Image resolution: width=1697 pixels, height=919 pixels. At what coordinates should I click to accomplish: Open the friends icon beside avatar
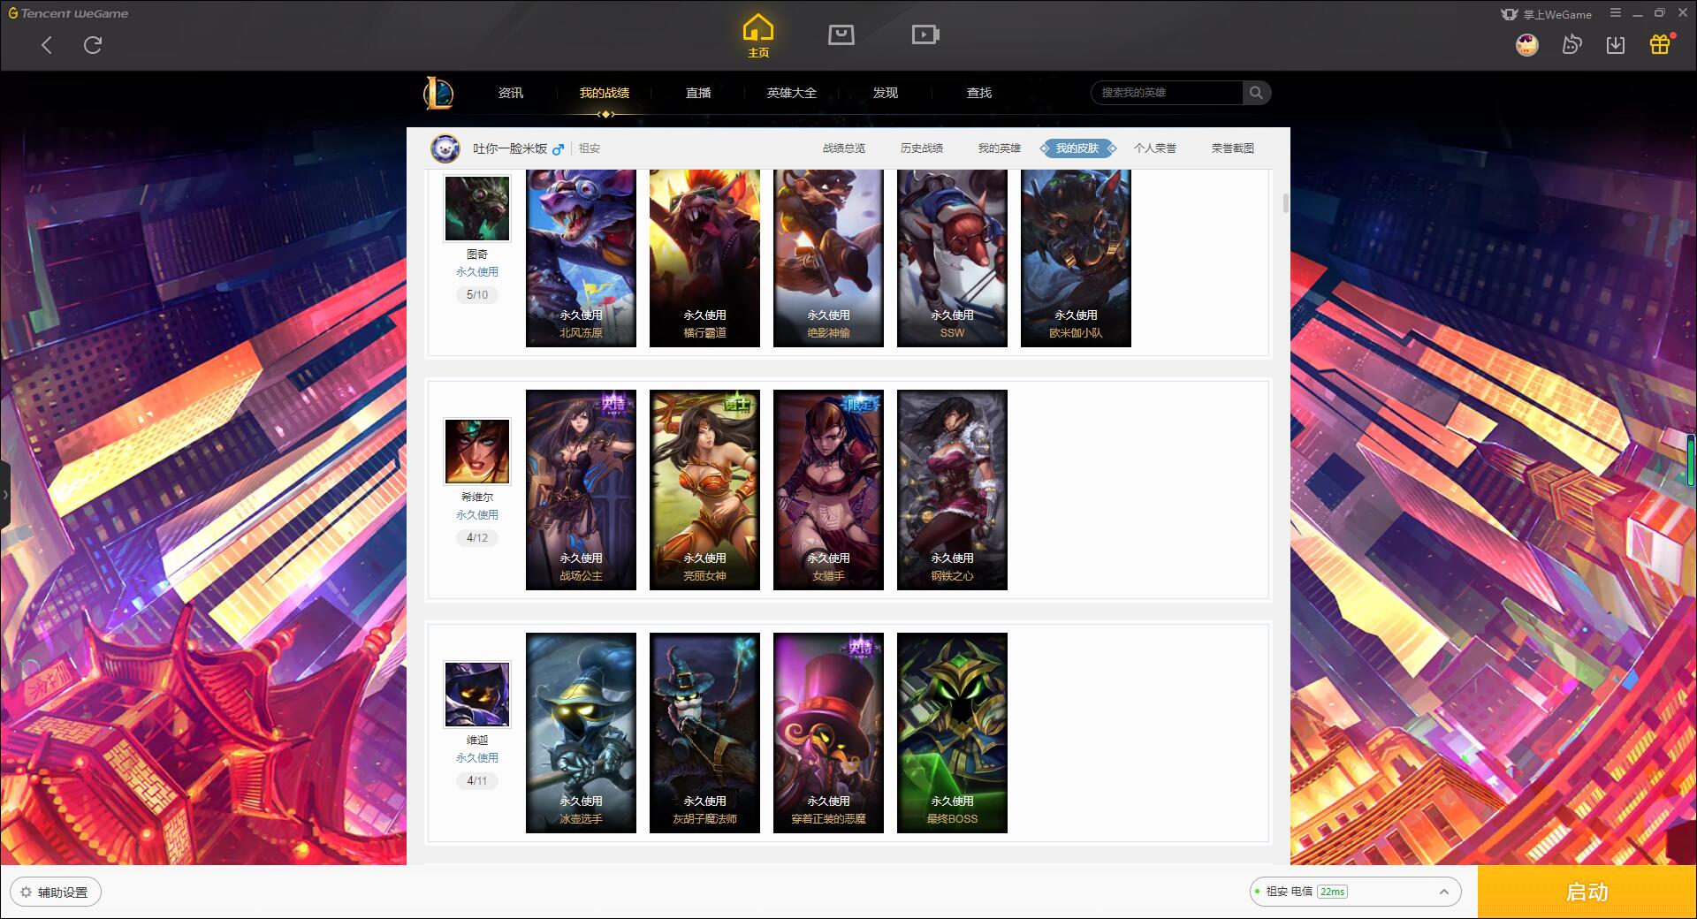(x=1571, y=44)
